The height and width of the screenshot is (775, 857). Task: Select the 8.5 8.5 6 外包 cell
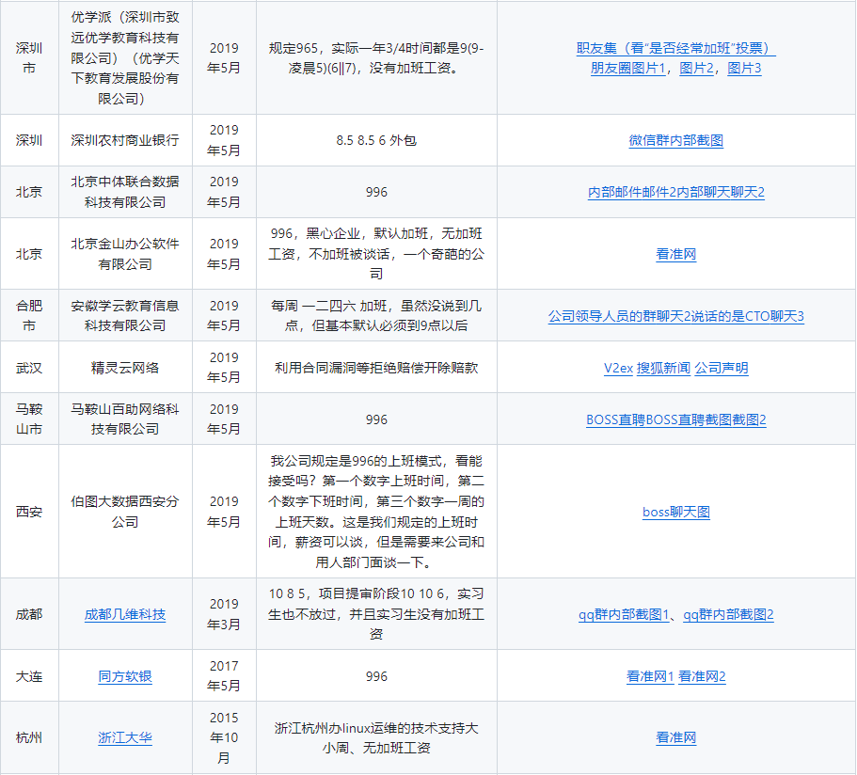tap(376, 140)
